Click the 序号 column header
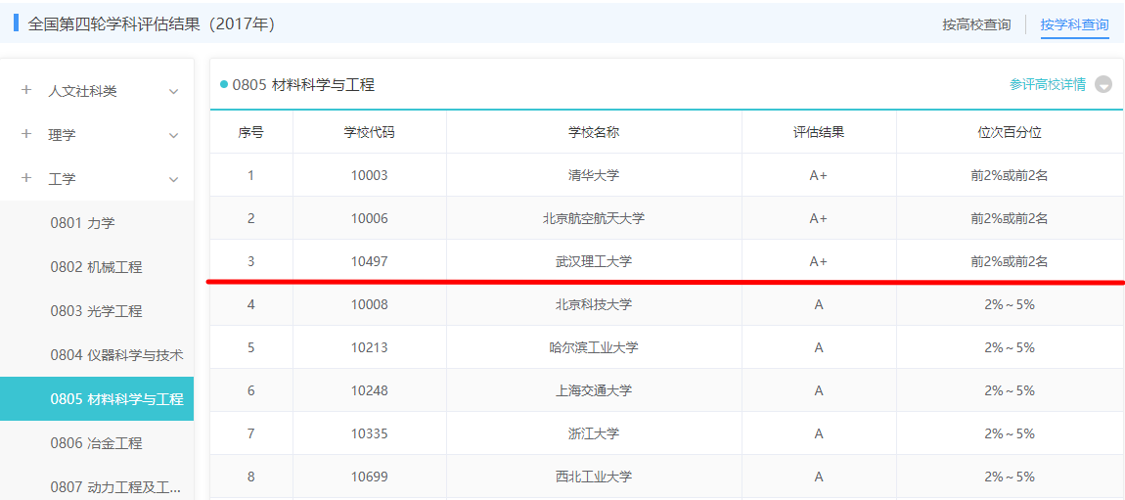 250,132
